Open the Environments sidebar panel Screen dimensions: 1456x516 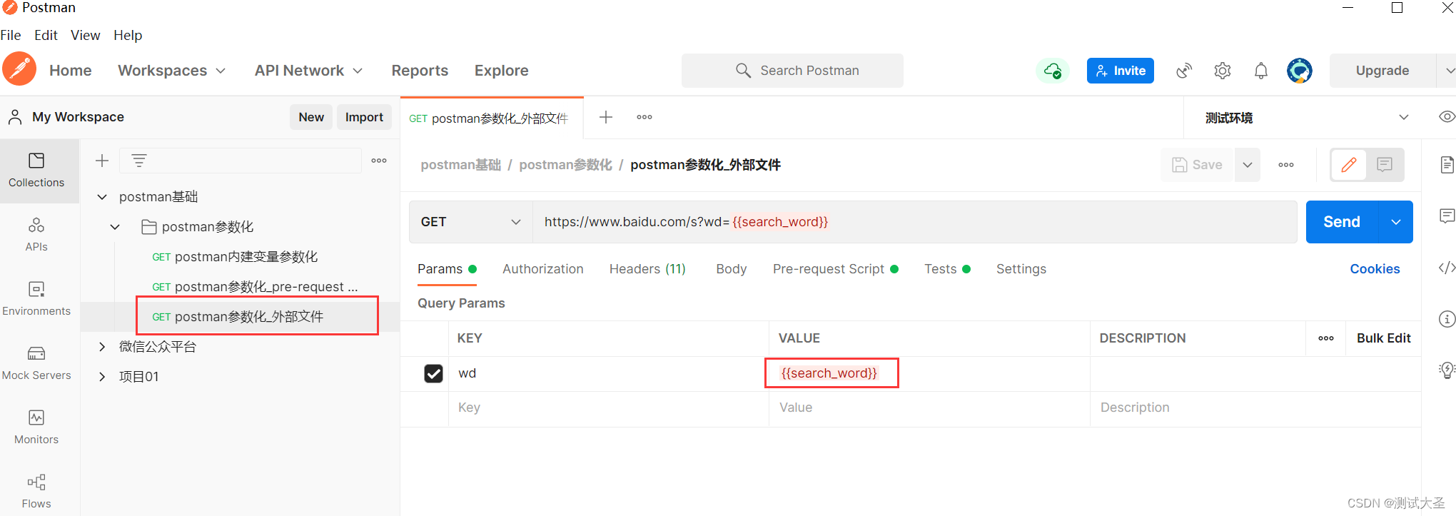pyautogui.click(x=36, y=299)
